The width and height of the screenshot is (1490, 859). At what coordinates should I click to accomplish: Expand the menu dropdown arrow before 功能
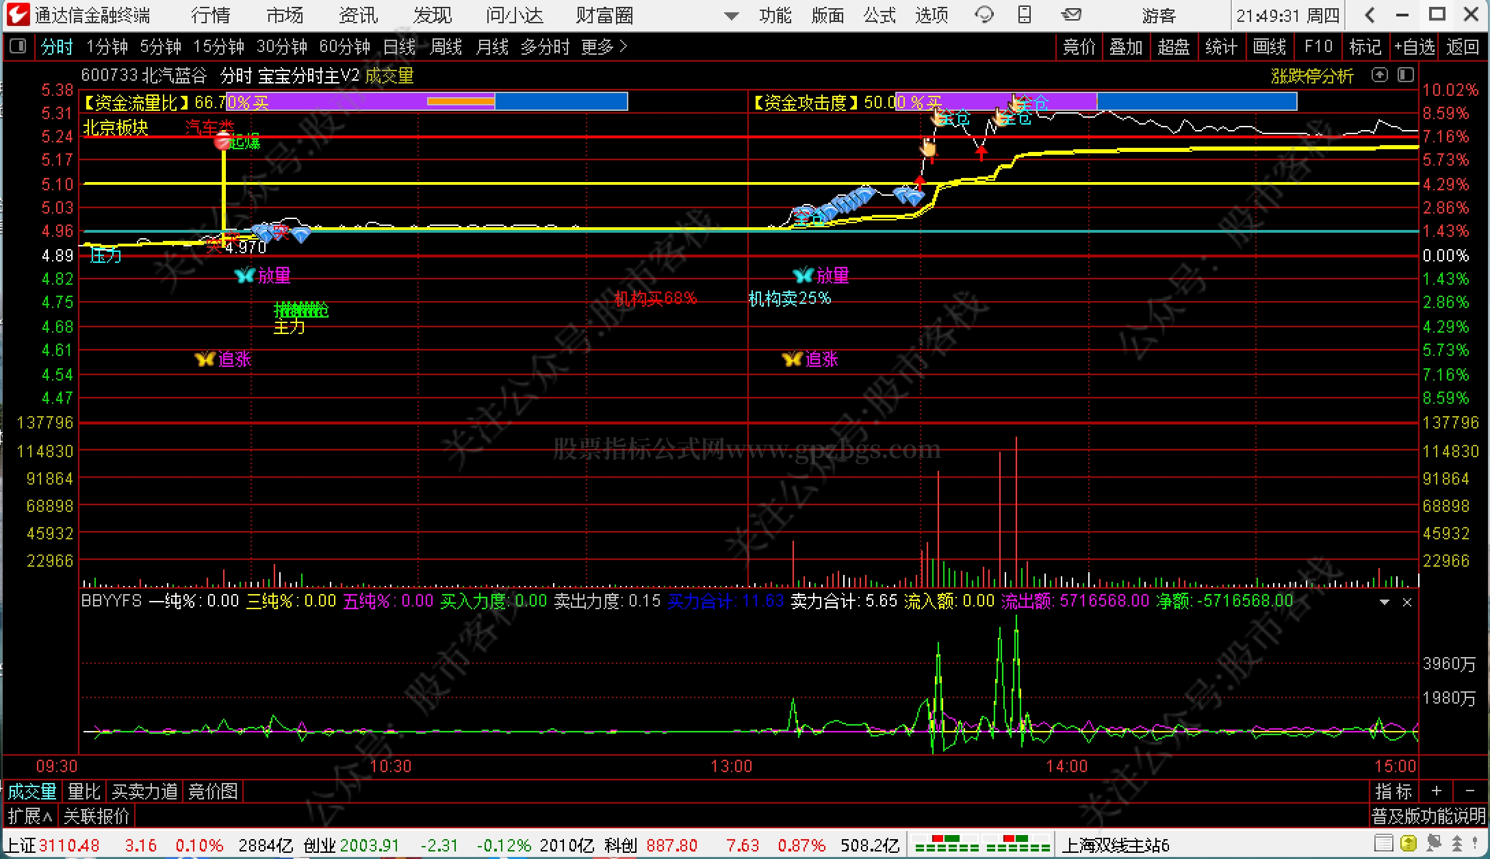[732, 16]
